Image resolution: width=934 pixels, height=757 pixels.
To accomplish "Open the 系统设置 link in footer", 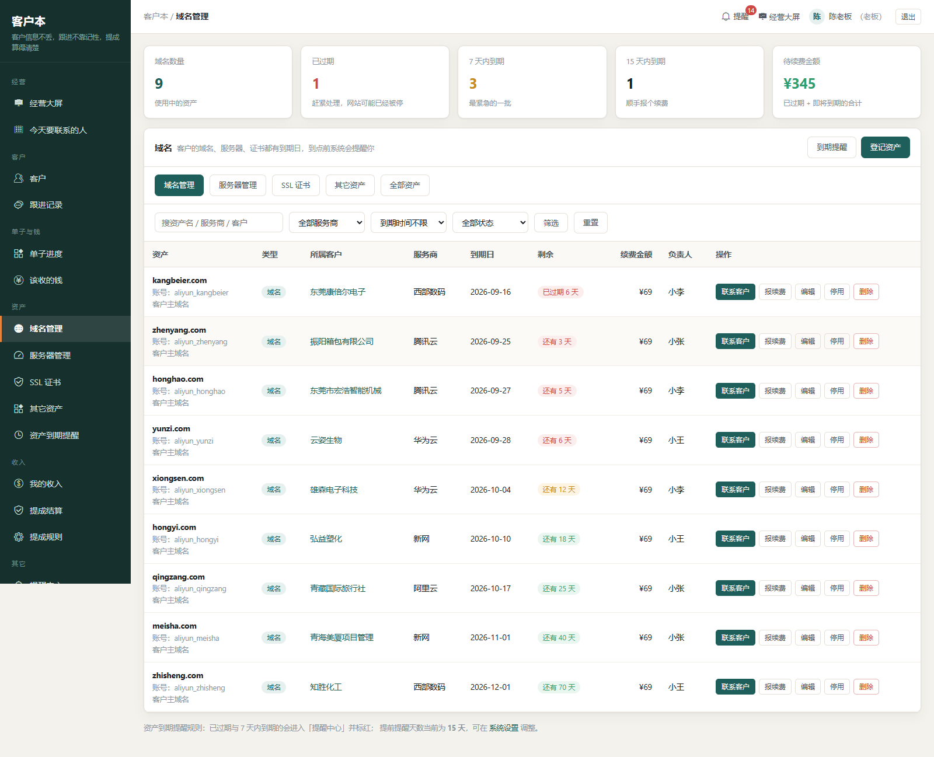I will point(504,728).
